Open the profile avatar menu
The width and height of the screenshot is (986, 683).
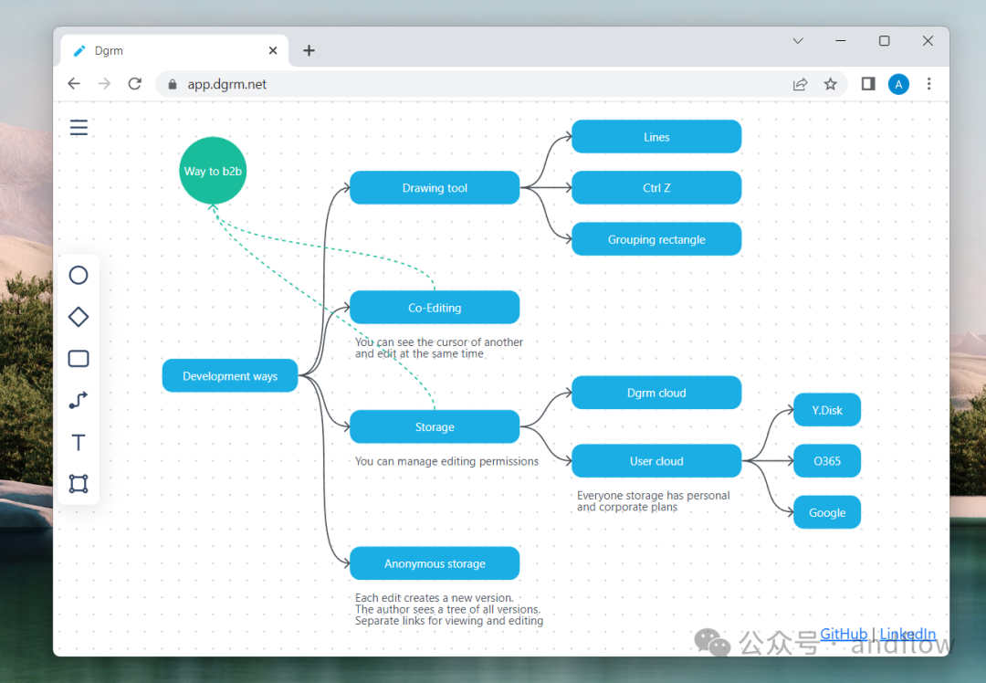tap(898, 84)
